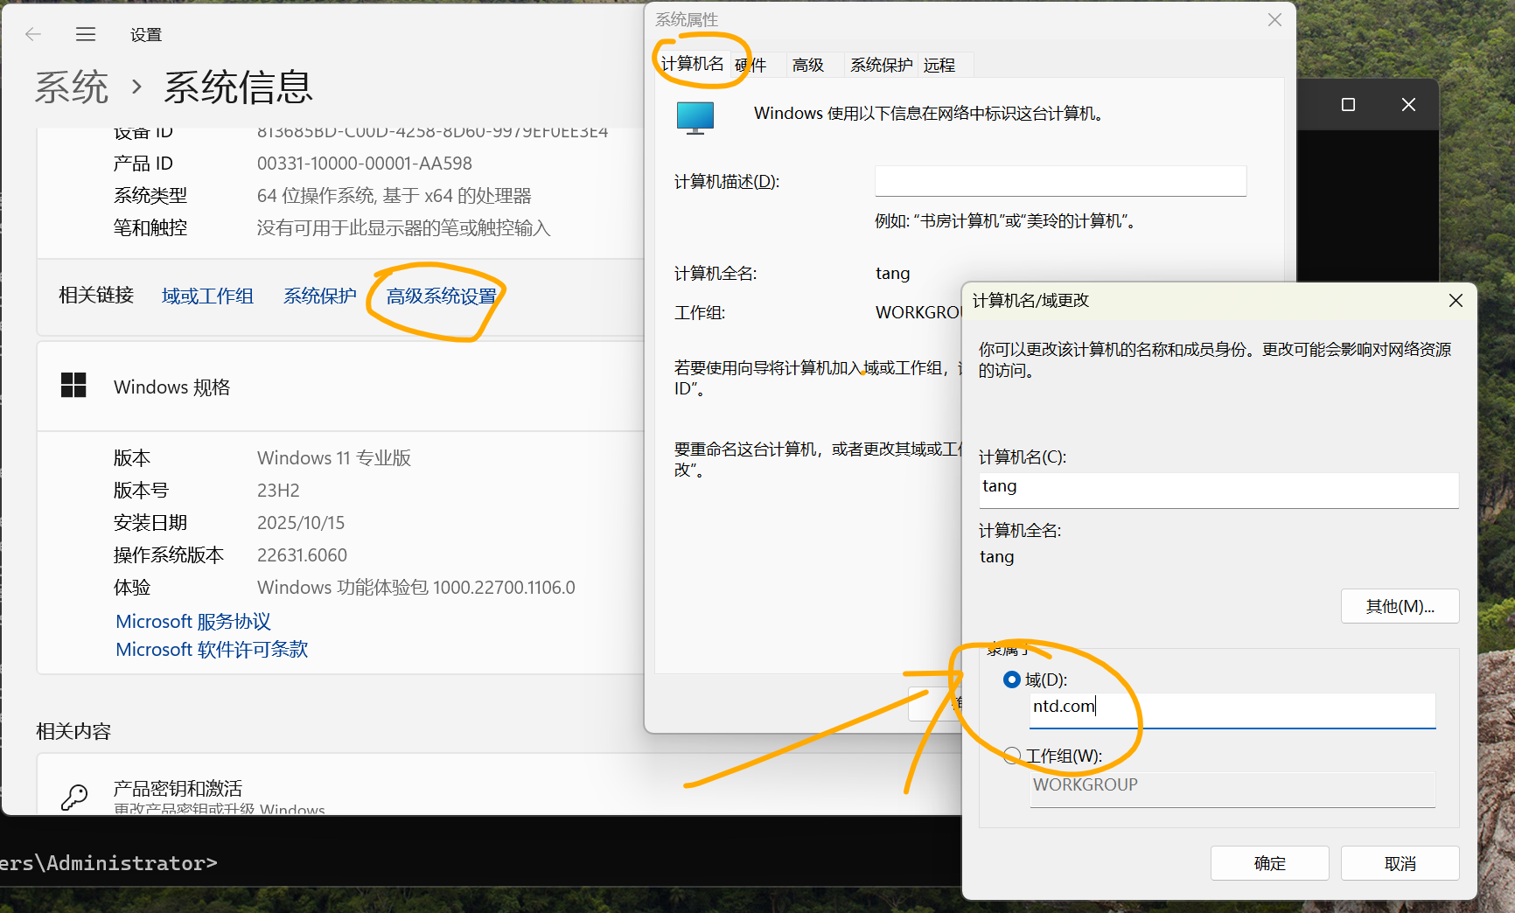The width and height of the screenshot is (1515, 913).
Task: Go back in Settings using the arrow
Action: 33,34
